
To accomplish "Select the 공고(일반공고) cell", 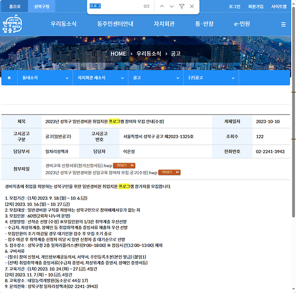I will pyautogui.click(x=58, y=137).
